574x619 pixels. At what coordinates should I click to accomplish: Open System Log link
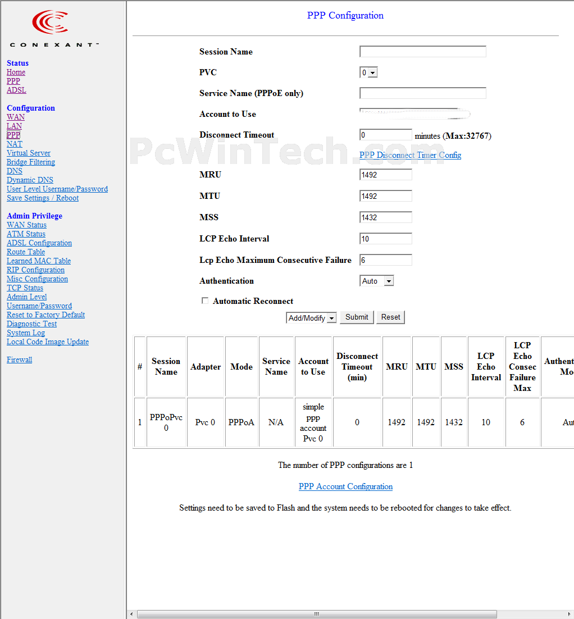tap(26, 333)
